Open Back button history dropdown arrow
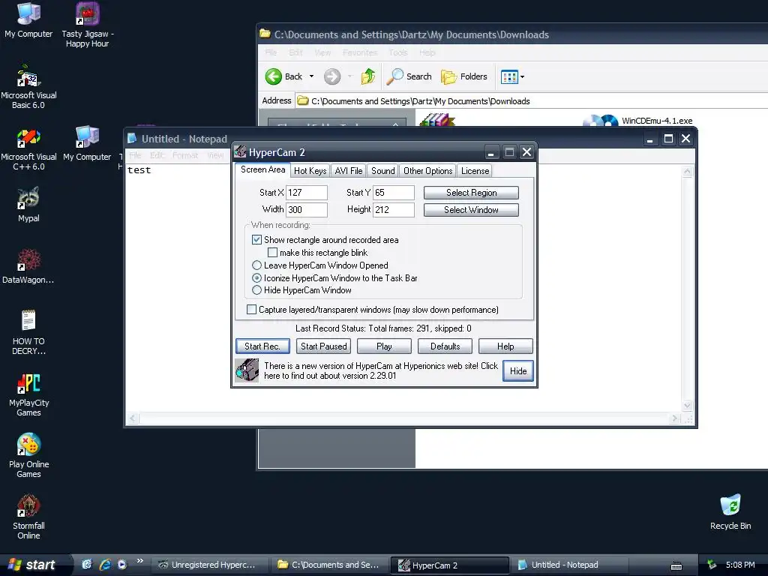 (x=311, y=76)
